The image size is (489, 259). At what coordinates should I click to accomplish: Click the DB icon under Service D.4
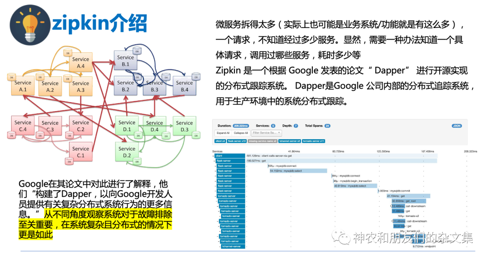(166, 136)
